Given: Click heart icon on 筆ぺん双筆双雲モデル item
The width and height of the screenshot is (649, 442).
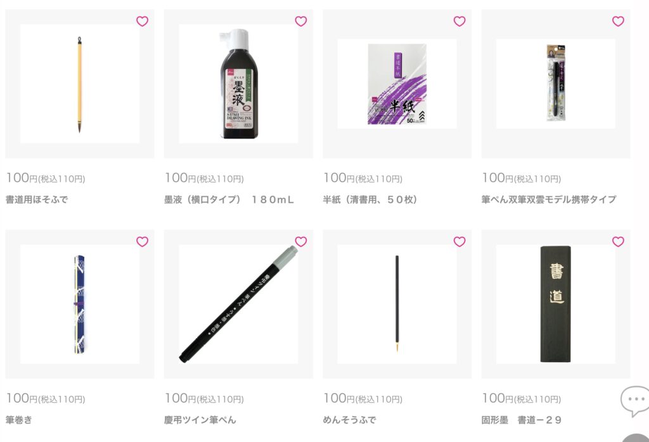Looking at the screenshot, I should pos(618,21).
